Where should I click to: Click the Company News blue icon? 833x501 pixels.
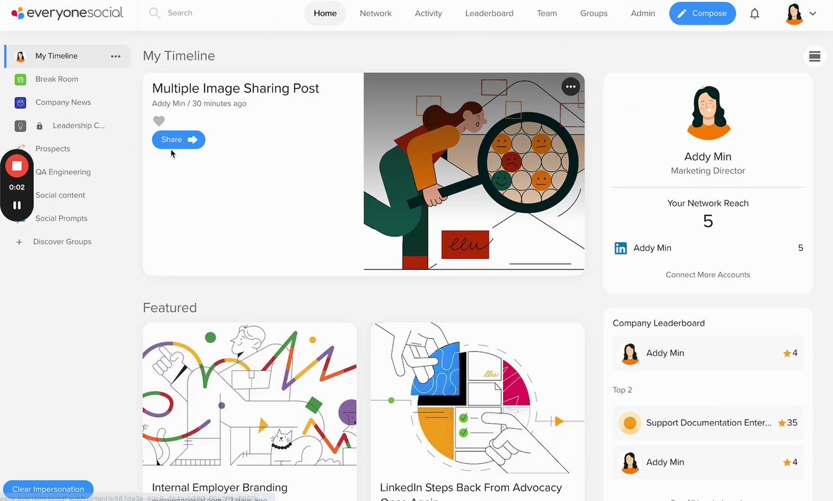[21, 103]
